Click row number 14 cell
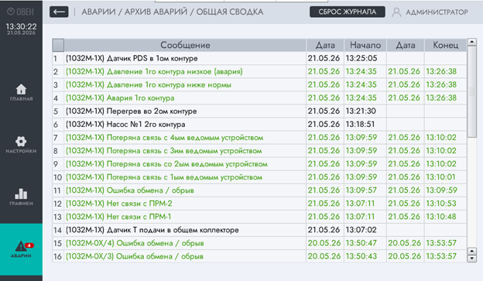Viewport: 483px width, 281px height. coord(57,230)
